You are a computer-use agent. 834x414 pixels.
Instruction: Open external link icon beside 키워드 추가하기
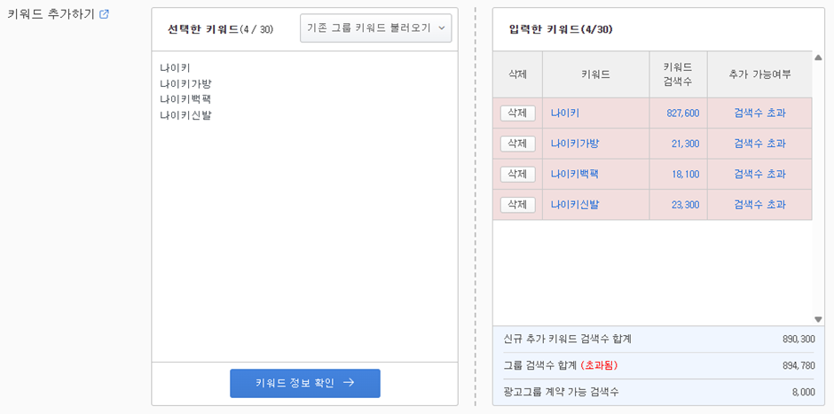point(105,14)
